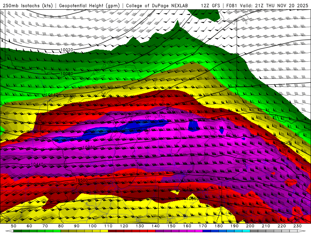Click the 10440 height contour label

pyautogui.click(x=37, y=165)
